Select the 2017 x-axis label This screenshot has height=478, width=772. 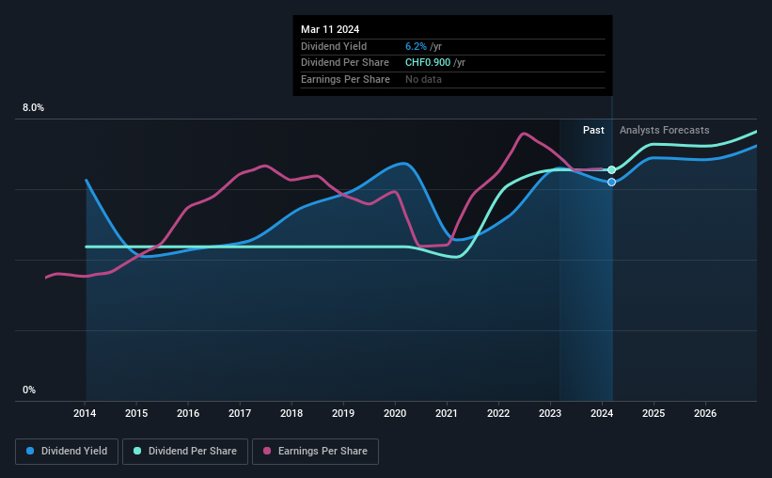pyautogui.click(x=240, y=413)
